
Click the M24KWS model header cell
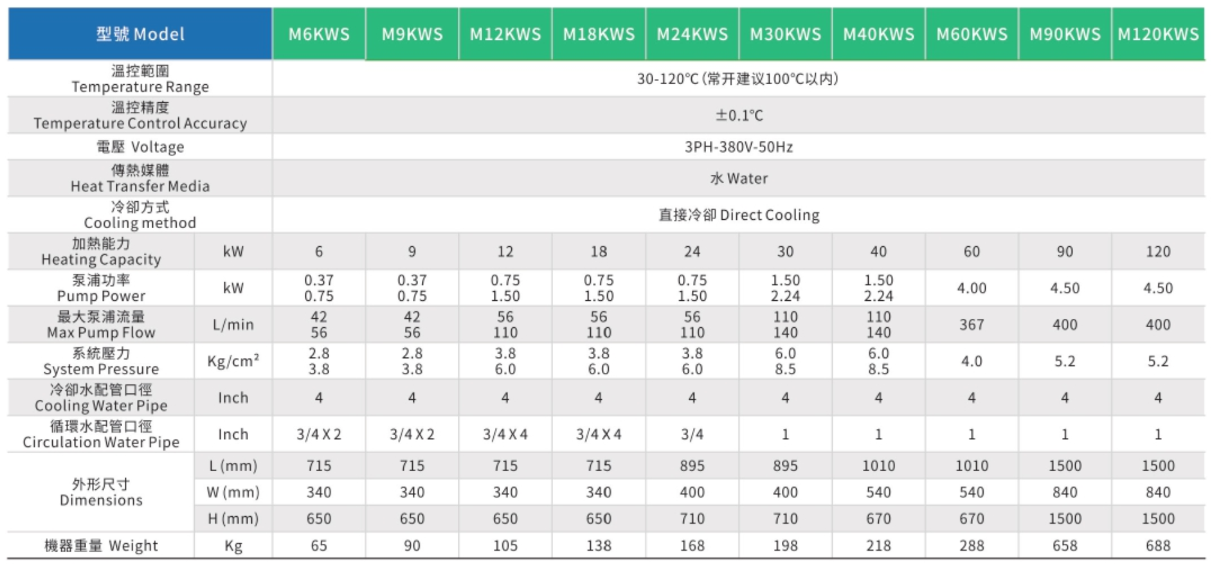coord(692,34)
